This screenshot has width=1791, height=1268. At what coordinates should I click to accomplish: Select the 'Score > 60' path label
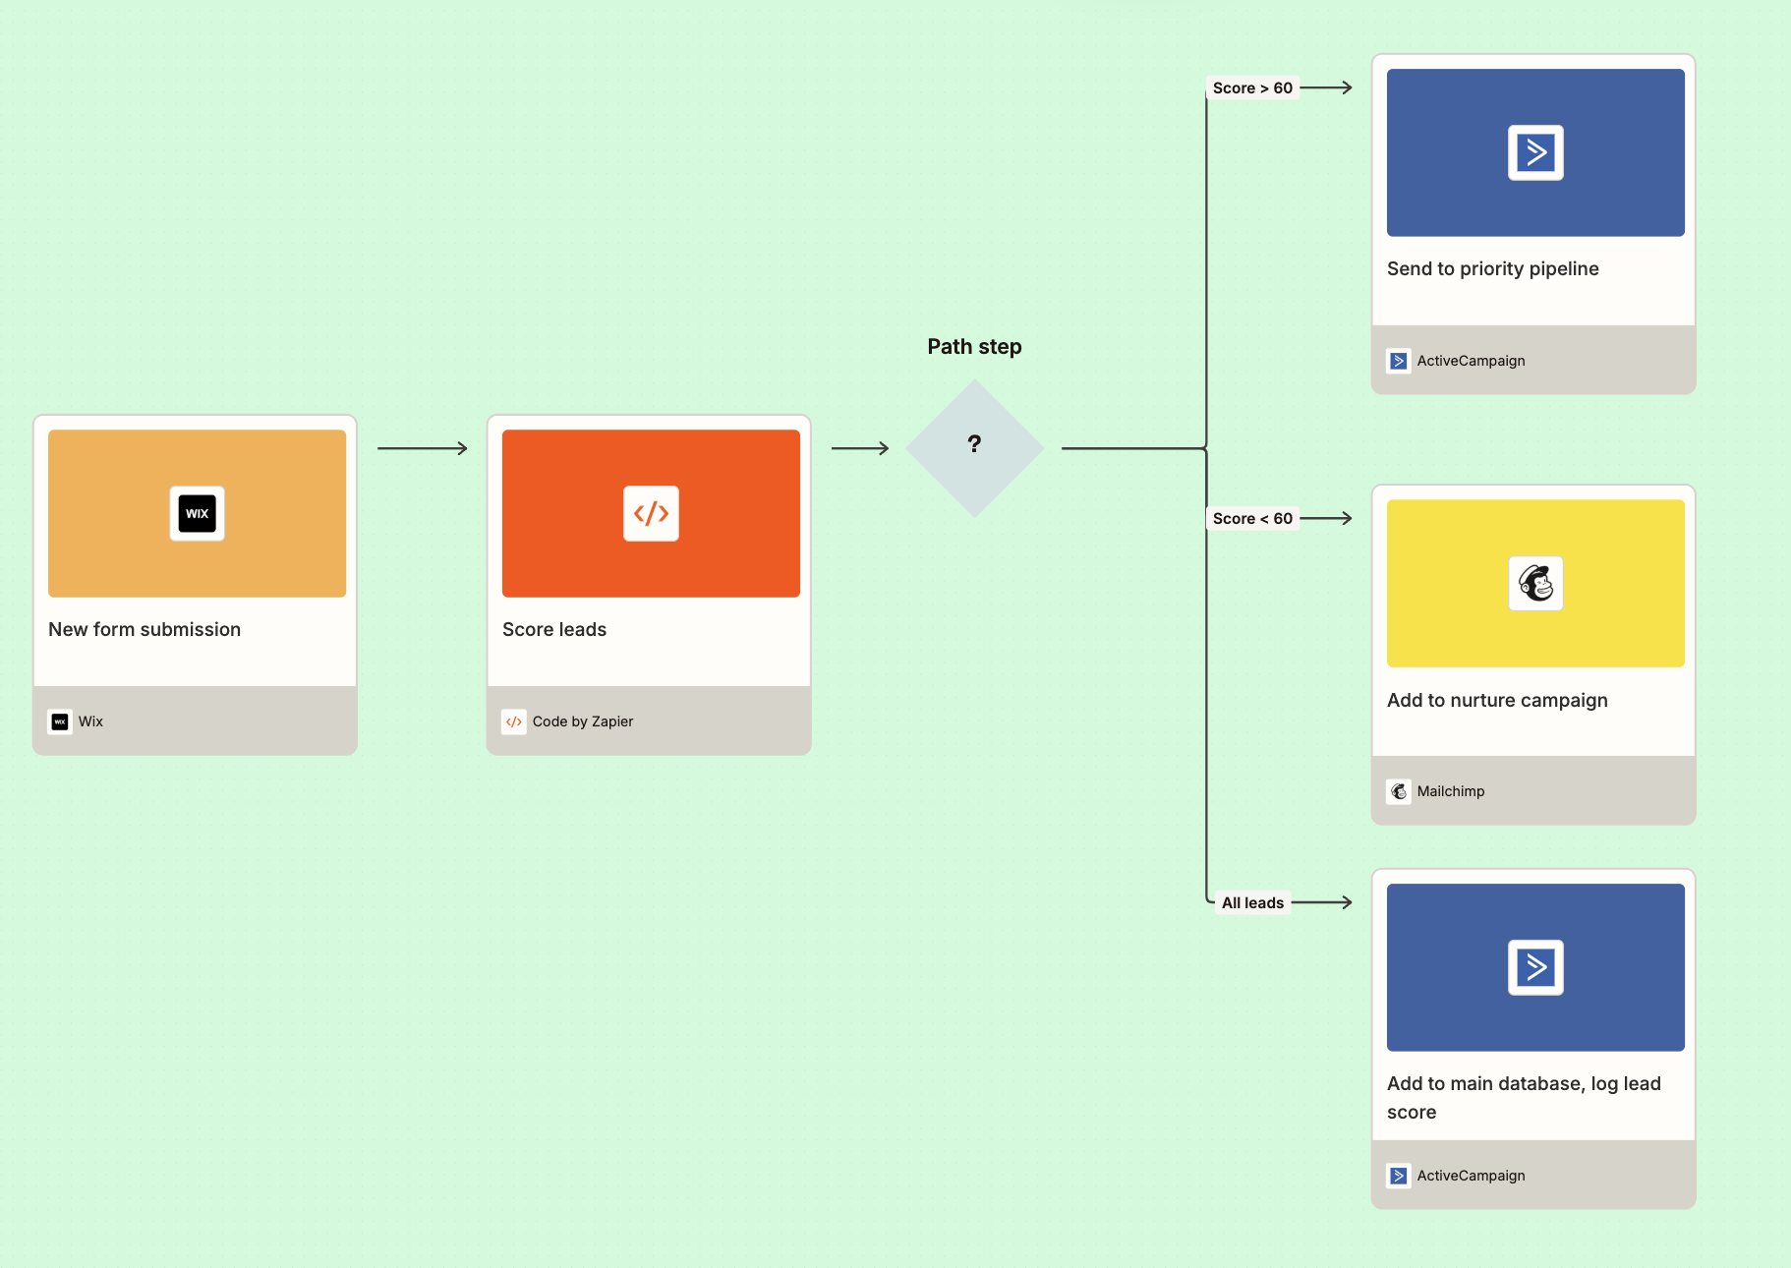point(1252,88)
